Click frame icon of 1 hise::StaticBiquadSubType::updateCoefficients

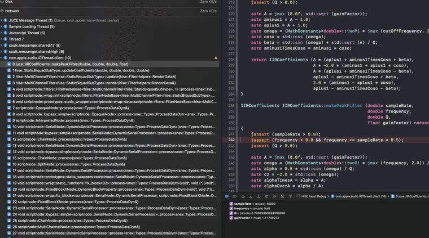tap(9, 70)
